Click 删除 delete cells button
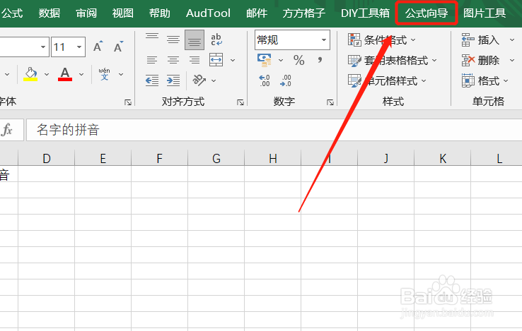This screenshot has height=331, width=522. tap(480, 61)
